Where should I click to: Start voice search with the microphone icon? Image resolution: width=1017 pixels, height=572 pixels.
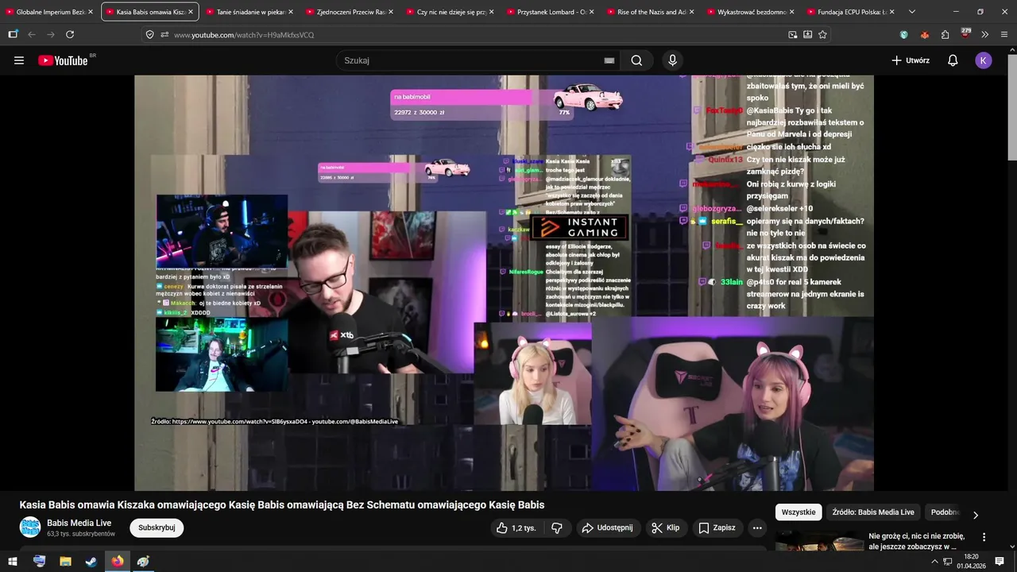click(672, 60)
